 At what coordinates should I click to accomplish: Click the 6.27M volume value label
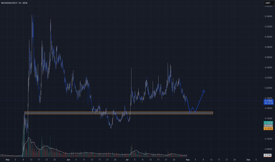(268, 155)
